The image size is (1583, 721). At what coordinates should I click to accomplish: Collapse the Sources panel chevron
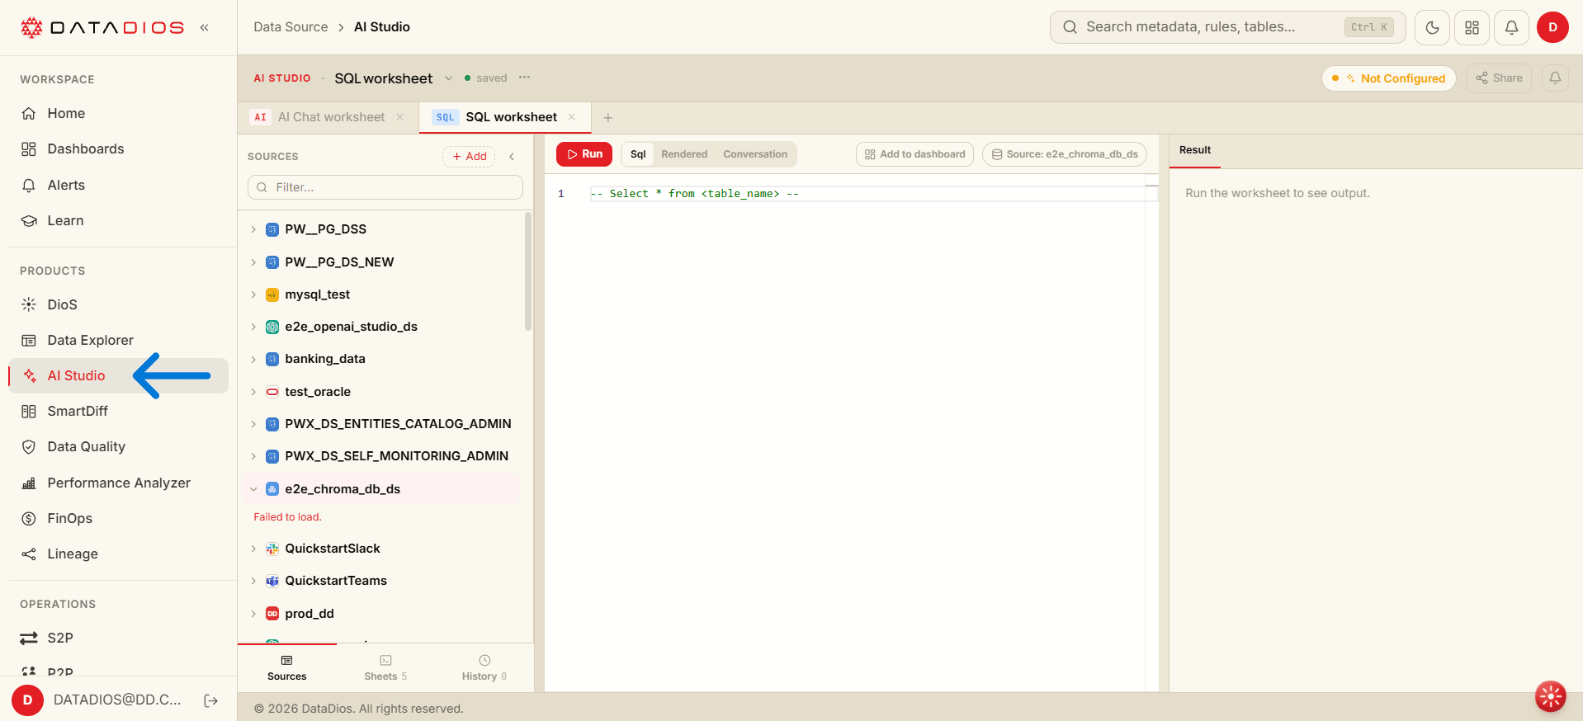pyautogui.click(x=512, y=157)
